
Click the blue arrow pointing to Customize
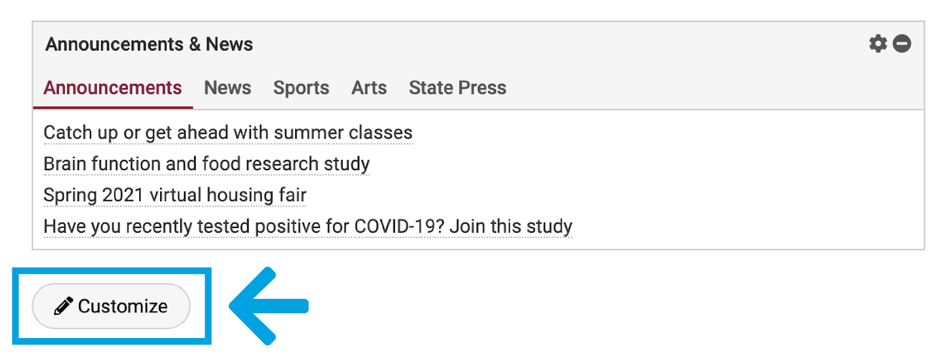(269, 306)
